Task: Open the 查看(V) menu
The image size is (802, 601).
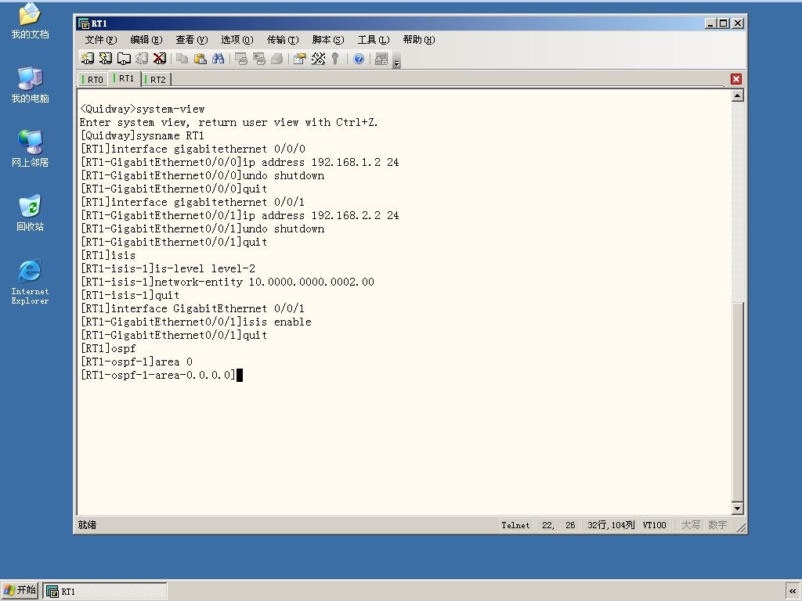Action: (192, 40)
